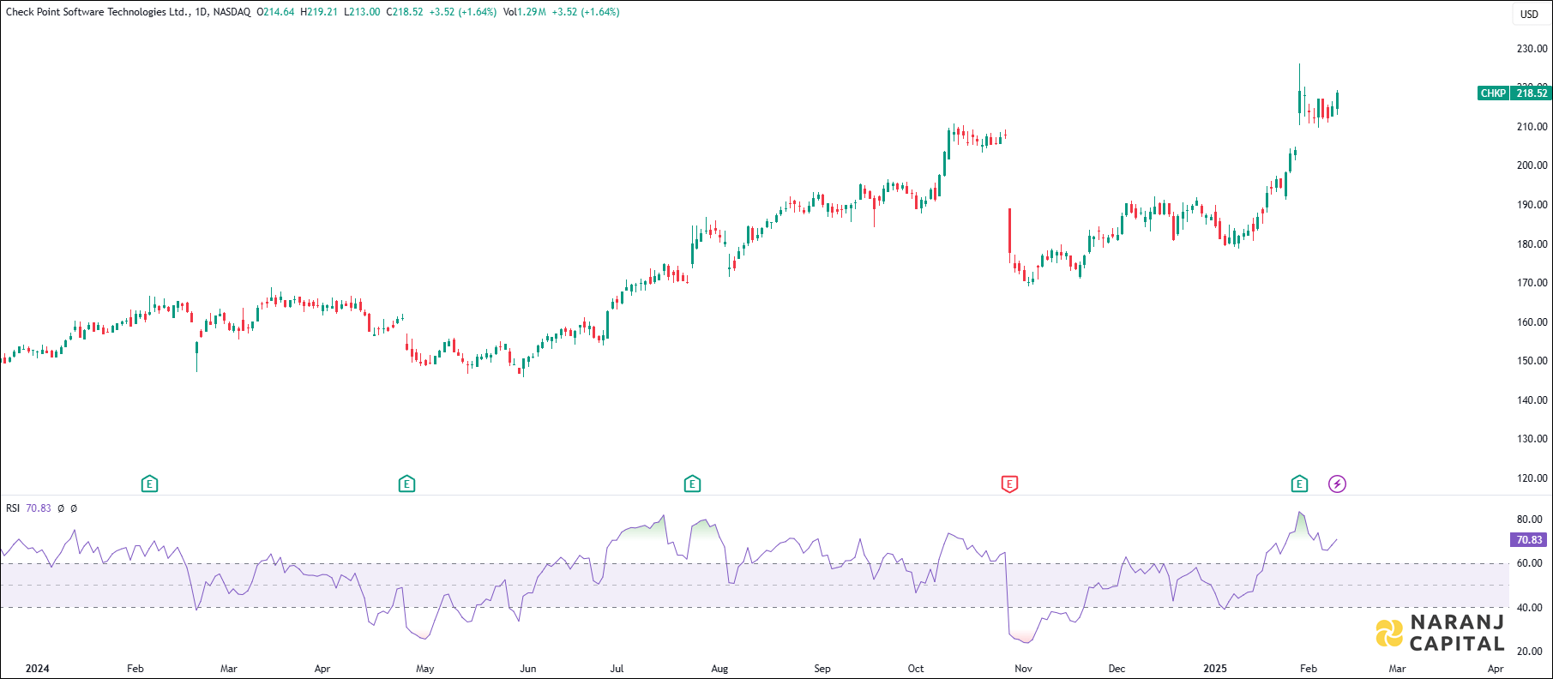
Task: Open the earliest green earnings marker of 2024
Action: click(149, 484)
